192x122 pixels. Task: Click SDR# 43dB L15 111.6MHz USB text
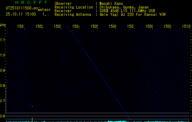pyautogui.click(x=127, y=11)
